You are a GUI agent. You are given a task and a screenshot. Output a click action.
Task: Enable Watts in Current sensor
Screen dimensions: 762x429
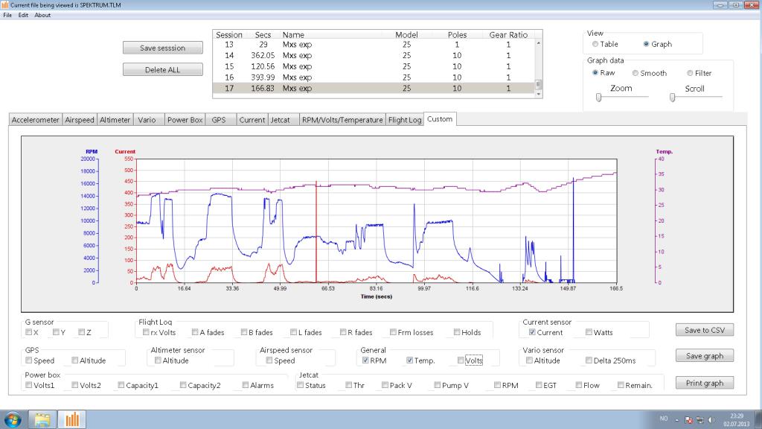[x=589, y=332]
